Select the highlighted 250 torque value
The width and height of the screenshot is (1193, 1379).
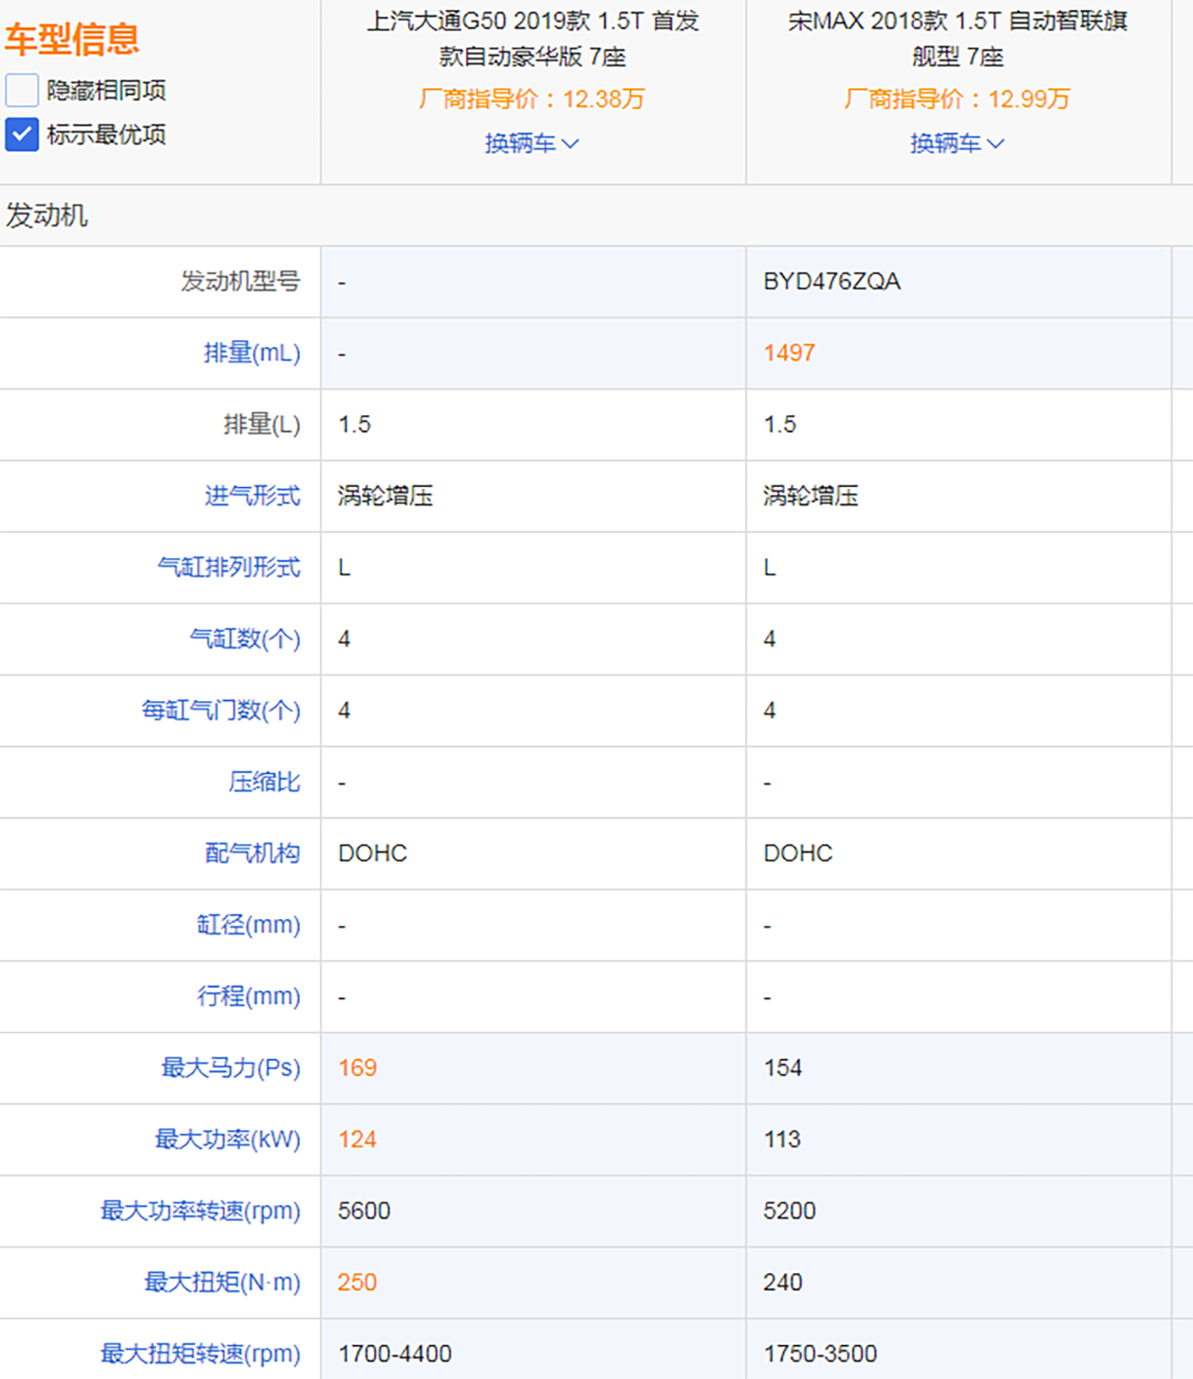tap(357, 1283)
